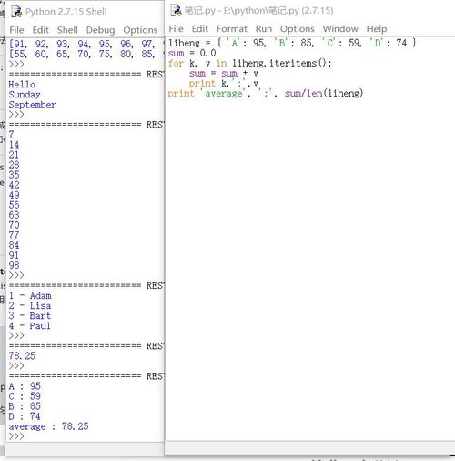Open the editor's Options menu
The width and height of the screenshot is (455, 461).
pos(297,29)
